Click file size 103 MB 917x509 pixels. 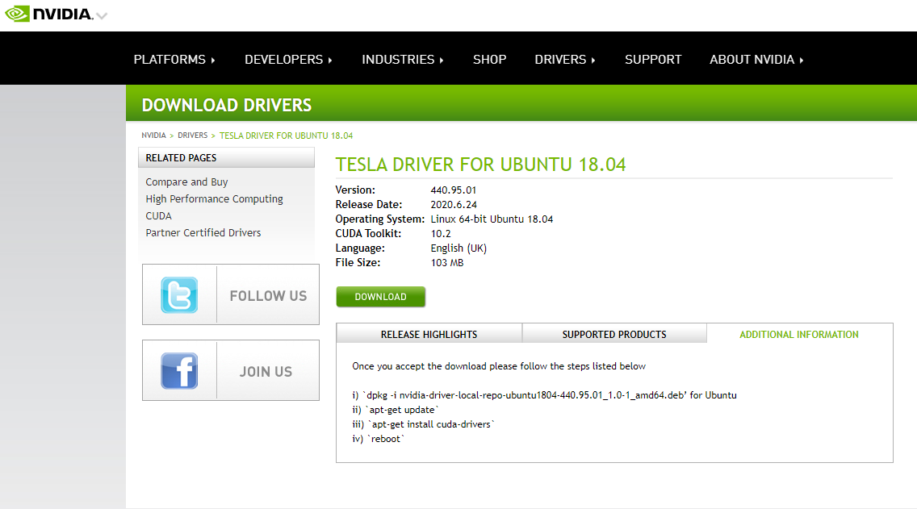click(x=447, y=263)
